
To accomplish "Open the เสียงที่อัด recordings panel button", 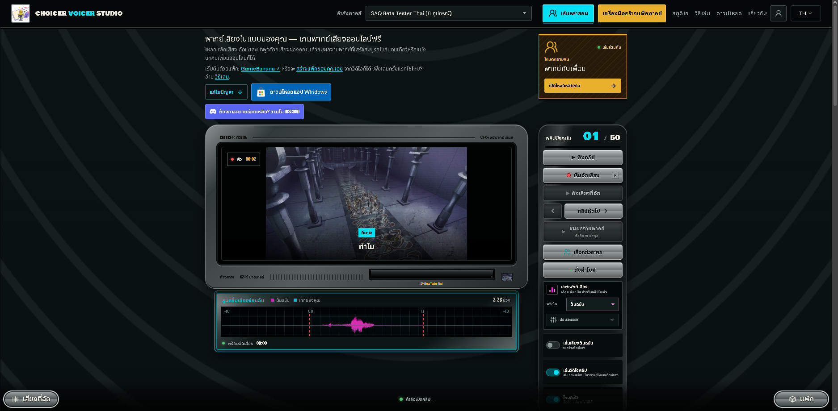I will pyautogui.click(x=31, y=399).
